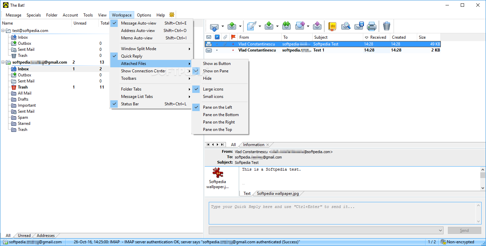This screenshot has height=246, width=486.
Task: Click the Softpedia wallpaper attachment icon
Action: pyautogui.click(x=218, y=173)
